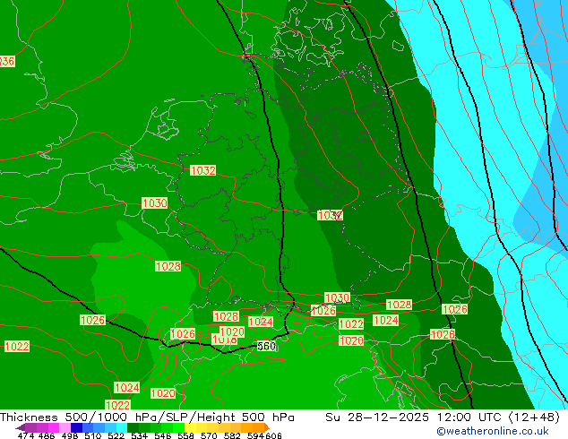Click the 498 legend value
This screenshot has width=568, height=439.
pyautogui.click(x=70, y=435)
